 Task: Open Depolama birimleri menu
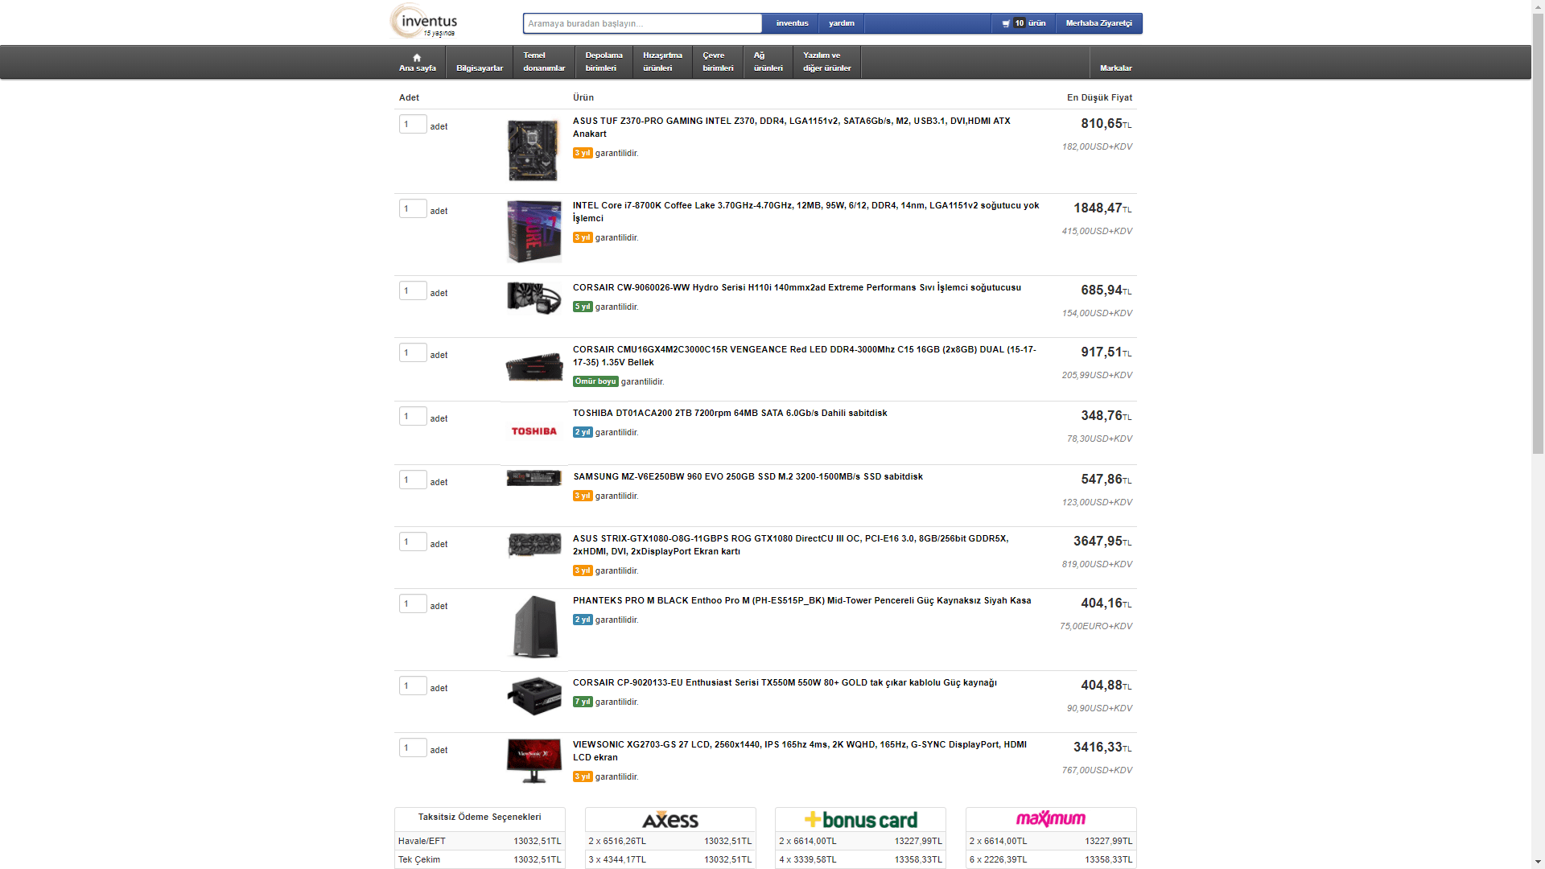(x=604, y=62)
